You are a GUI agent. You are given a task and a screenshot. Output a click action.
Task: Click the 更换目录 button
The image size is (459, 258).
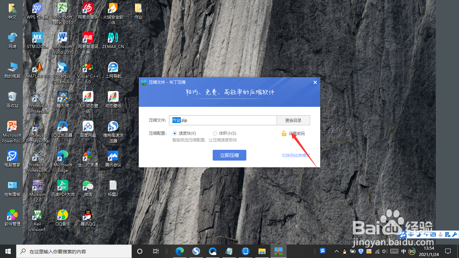coord(293,120)
